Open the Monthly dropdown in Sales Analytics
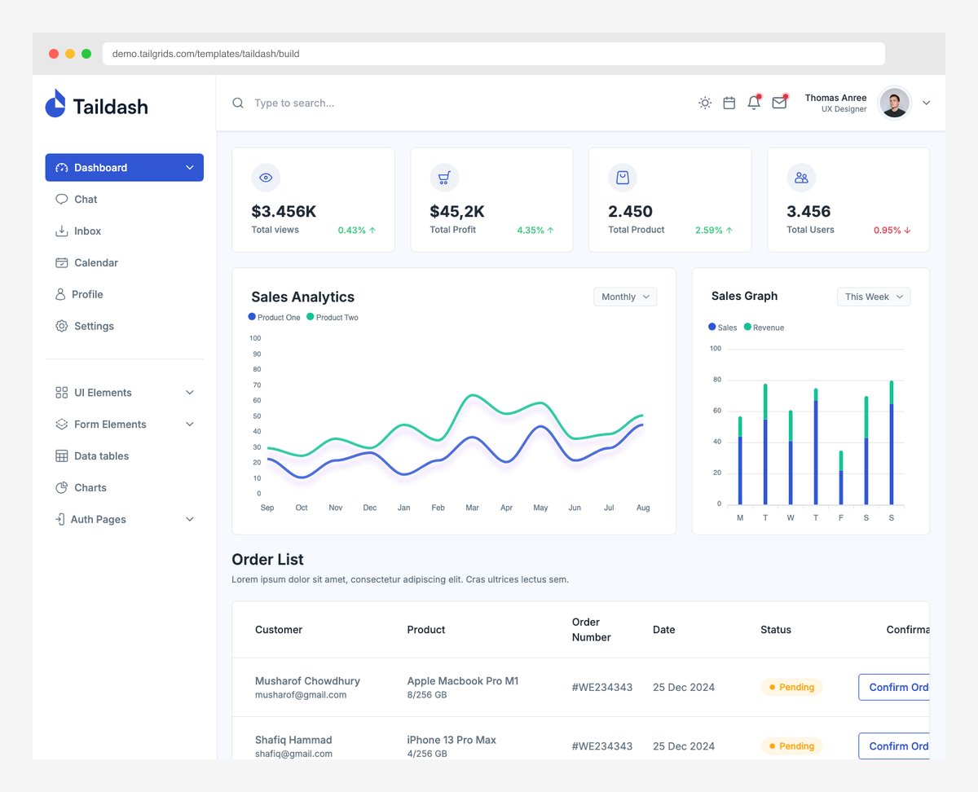 (624, 297)
